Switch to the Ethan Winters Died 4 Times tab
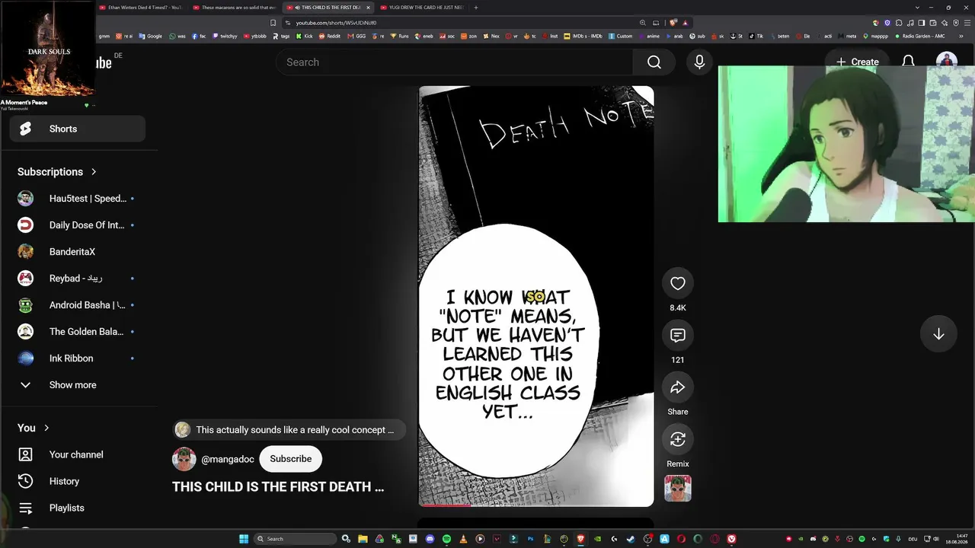Image resolution: width=975 pixels, height=548 pixels. 140,8
